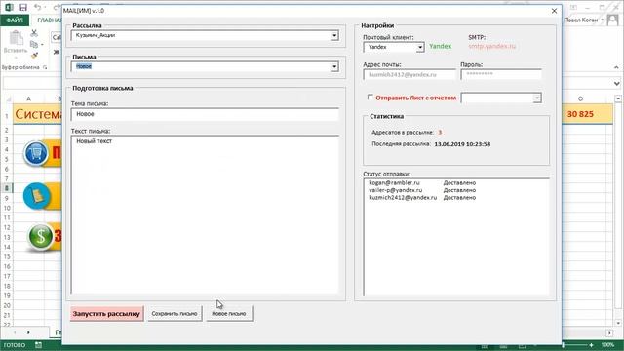Expand the Excel formula bar chevron
Screen dimensions: 624x351
click(x=616, y=84)
